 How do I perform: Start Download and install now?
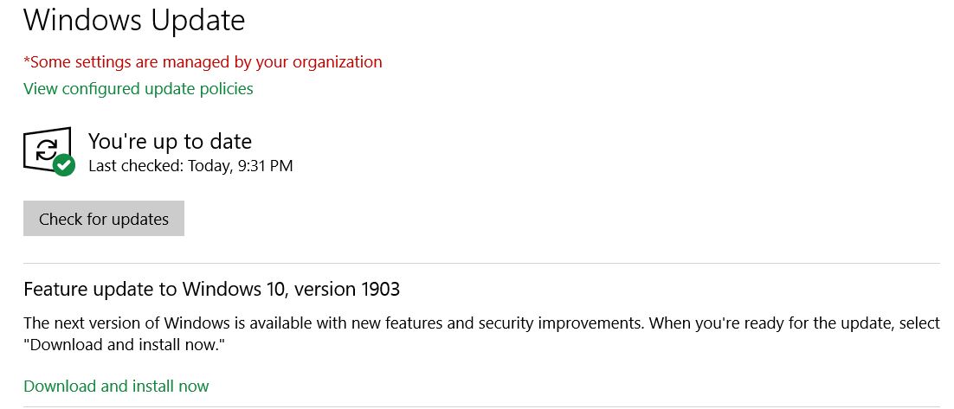tap(116, 386)
